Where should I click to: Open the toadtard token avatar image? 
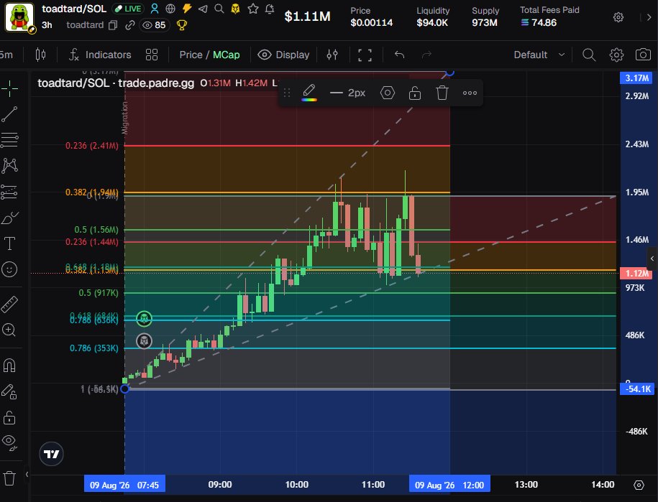pyautogui.click(x=19, y=17)
